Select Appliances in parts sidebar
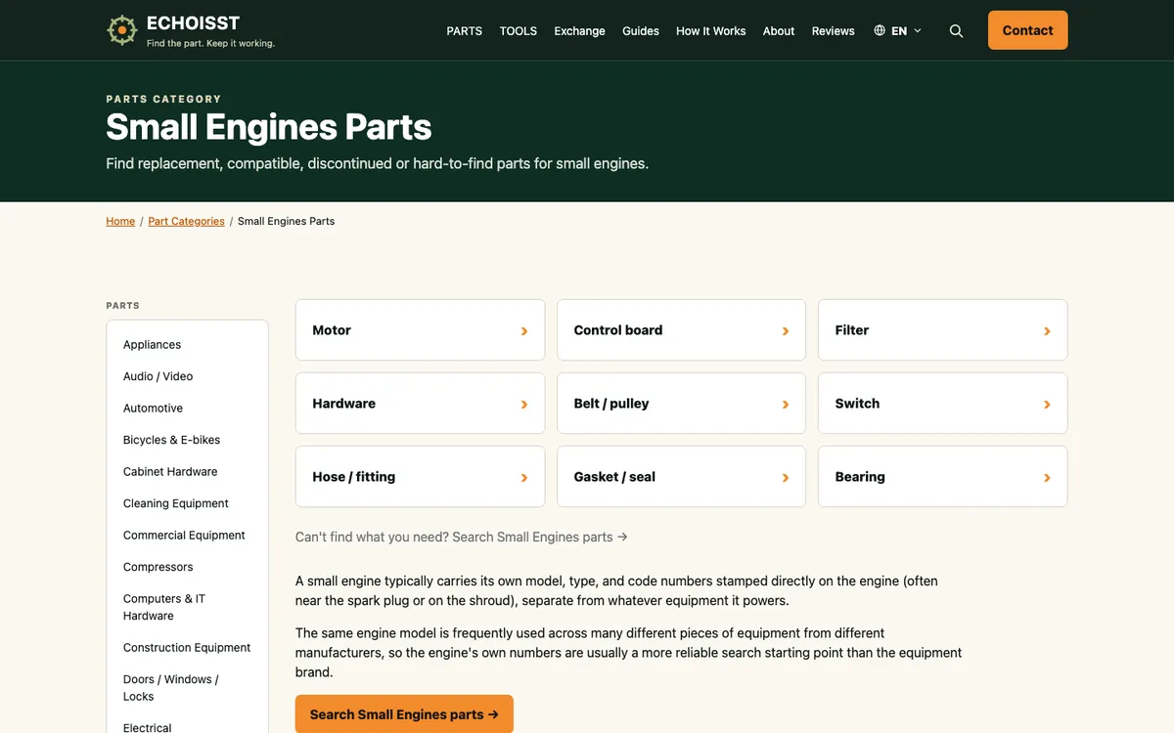1174x733 pixels. tap(152, 345)
